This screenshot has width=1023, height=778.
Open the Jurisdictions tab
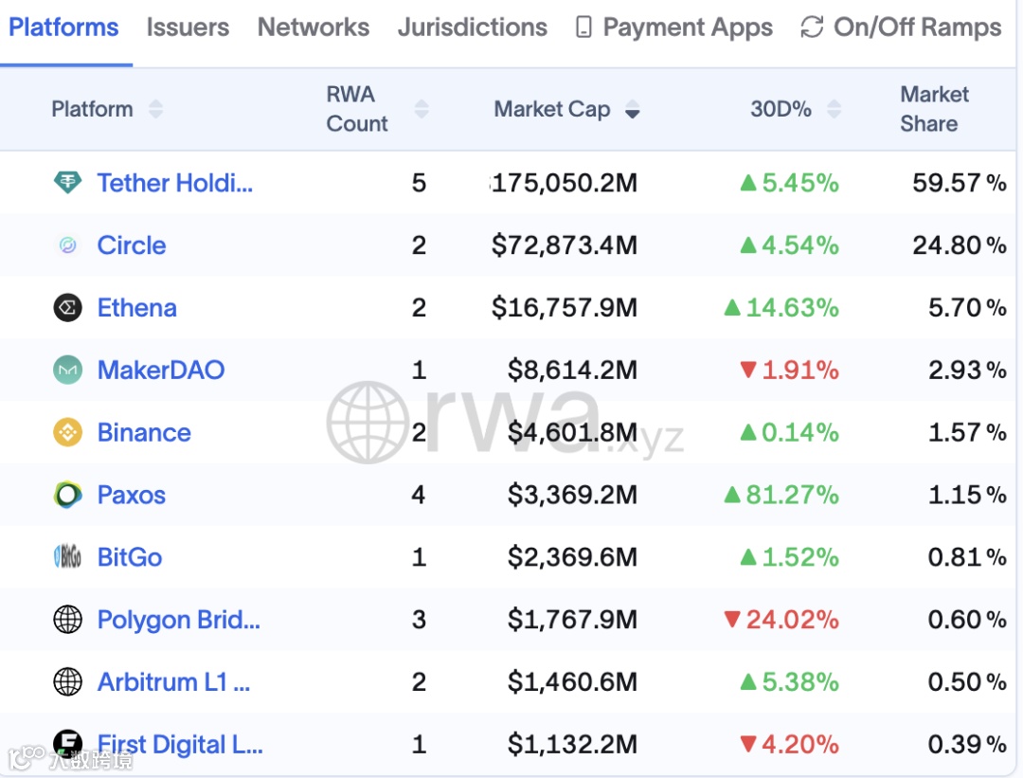473,27
